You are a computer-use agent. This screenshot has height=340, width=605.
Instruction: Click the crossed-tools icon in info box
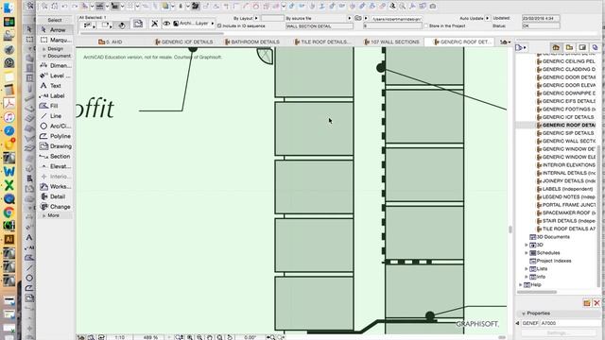(x=154, y=24)
